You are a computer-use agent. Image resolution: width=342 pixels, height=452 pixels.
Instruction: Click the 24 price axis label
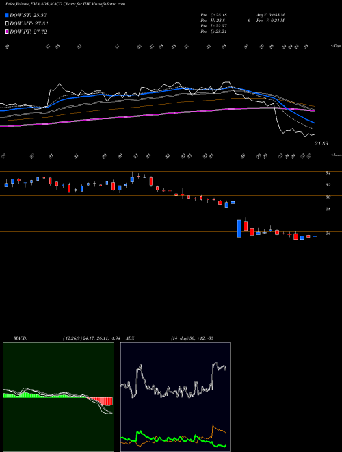tap(328, 234)
